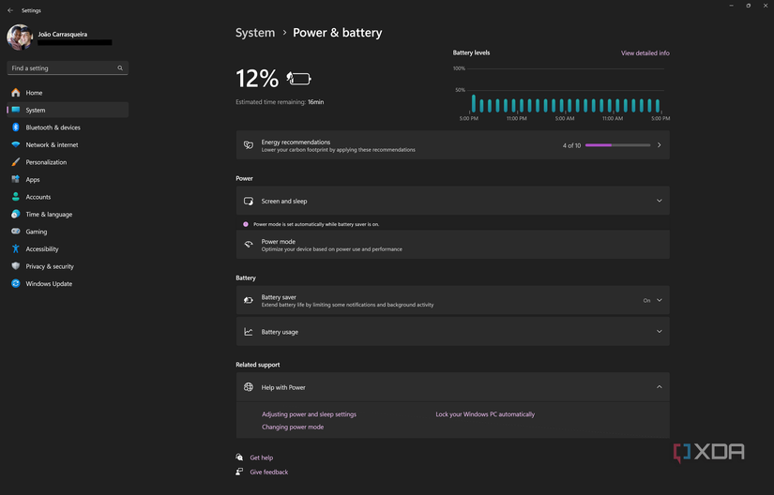Click the 12% battery percentage text
Image resolution: width=774 pixels, height=495 pixels.
(x=257, y=79)
